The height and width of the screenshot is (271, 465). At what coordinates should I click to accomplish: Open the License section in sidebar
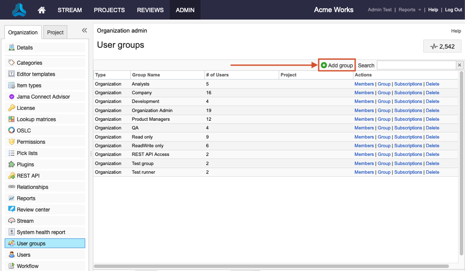[26, 108]
